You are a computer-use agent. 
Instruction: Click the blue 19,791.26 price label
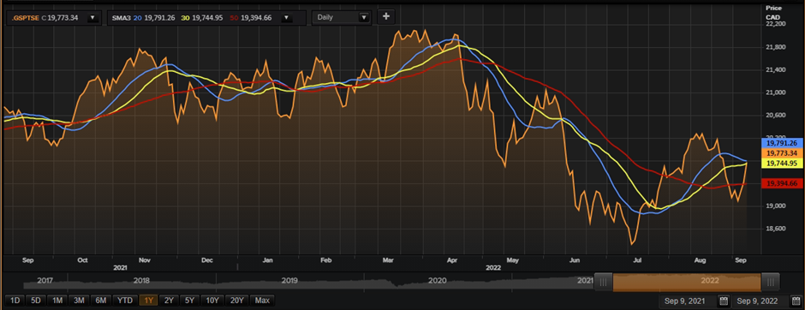pyautogui.click(x=781, y=143)
